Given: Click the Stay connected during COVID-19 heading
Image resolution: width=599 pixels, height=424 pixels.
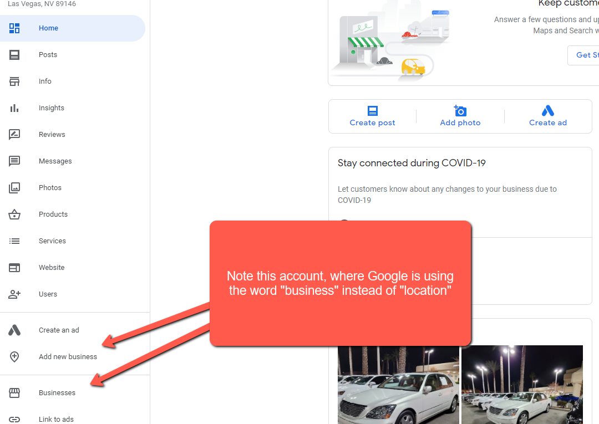Looking at the screenshot, I should click(412, 163).
